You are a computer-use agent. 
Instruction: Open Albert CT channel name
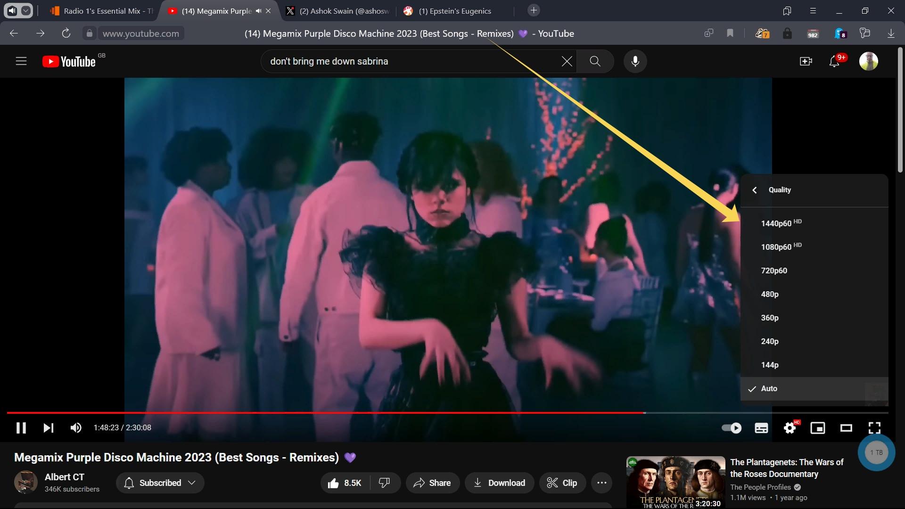pos(65,477)
